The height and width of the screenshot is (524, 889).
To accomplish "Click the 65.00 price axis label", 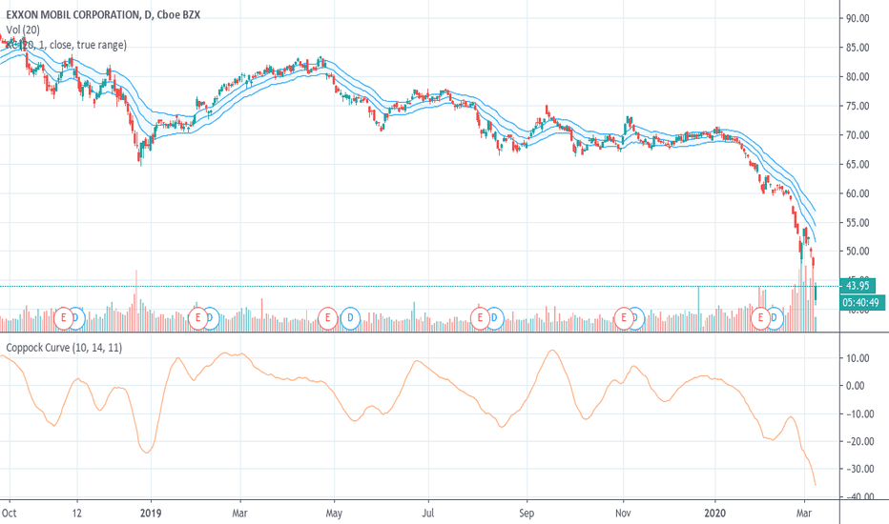I will pyautogui.click(x=858, y=164).
